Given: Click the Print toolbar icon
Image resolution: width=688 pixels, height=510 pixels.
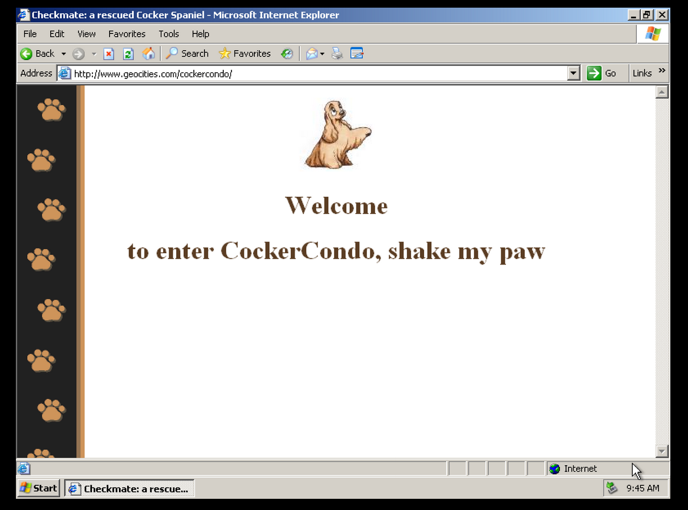Looking at the screenshot, I should pyautogui.click(x=337, y=54).
